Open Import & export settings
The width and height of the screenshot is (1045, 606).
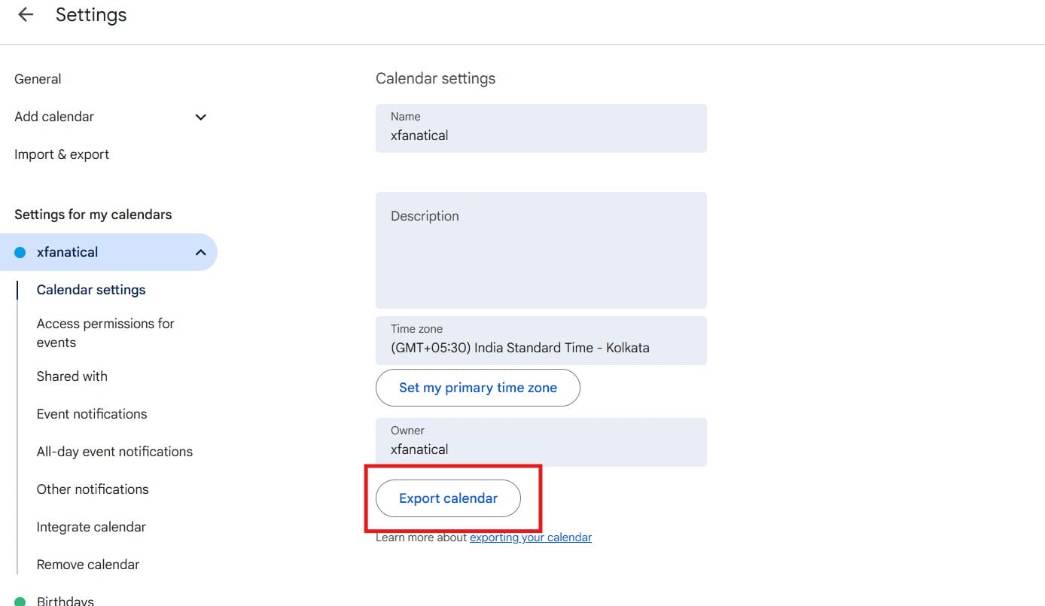(62, 154)
